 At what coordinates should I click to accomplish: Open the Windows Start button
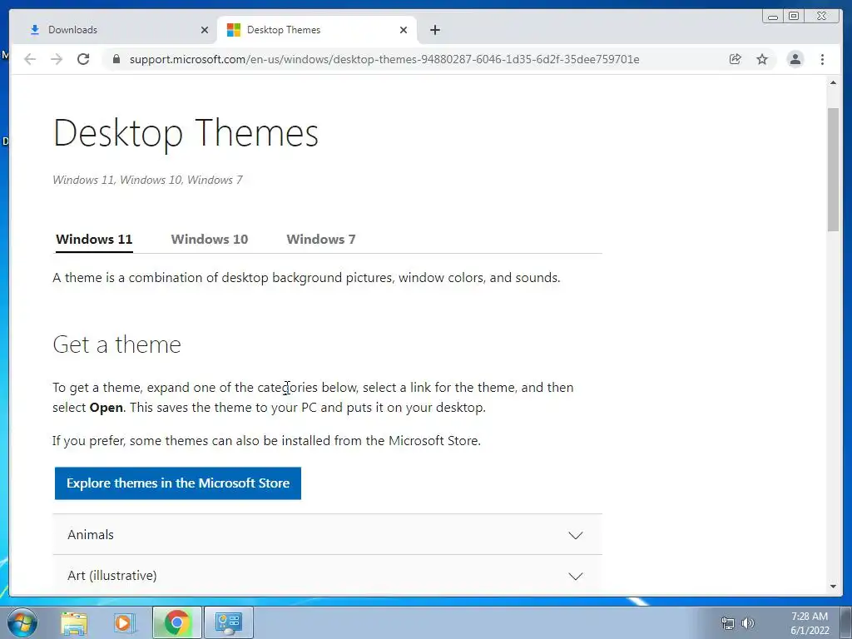pos(22,622)
